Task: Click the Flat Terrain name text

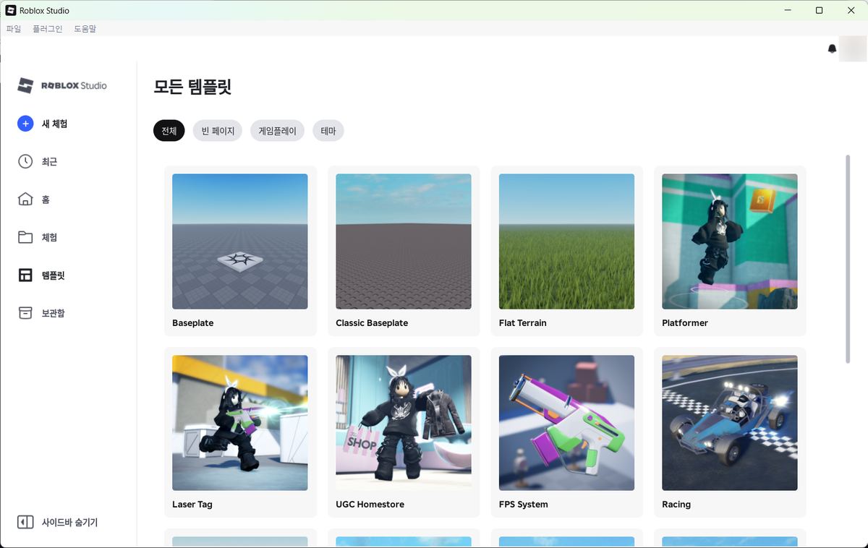Action: point(523,323)
